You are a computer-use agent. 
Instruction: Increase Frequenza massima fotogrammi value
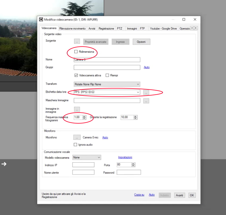click(84, 116)
